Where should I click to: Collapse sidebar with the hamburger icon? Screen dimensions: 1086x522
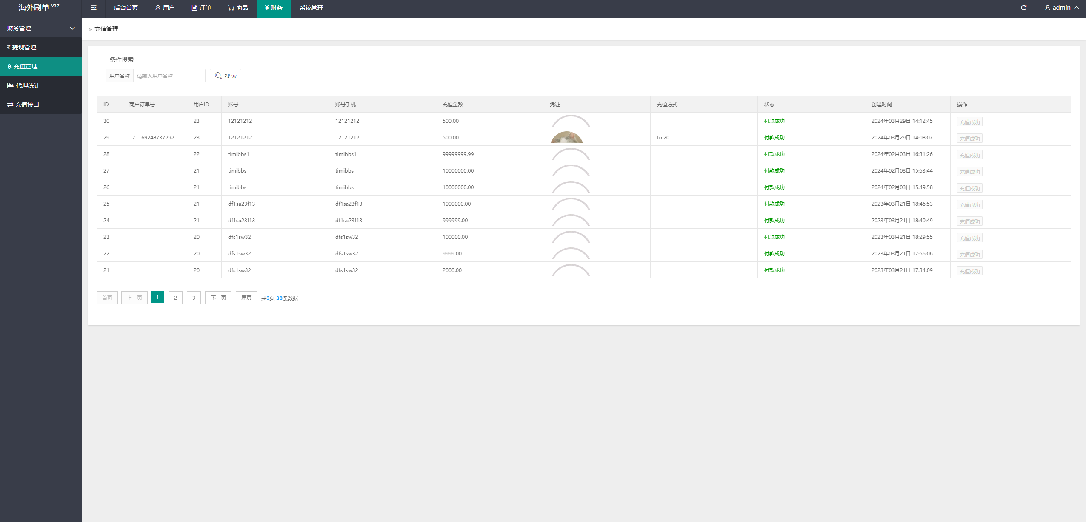click(94, 8)
